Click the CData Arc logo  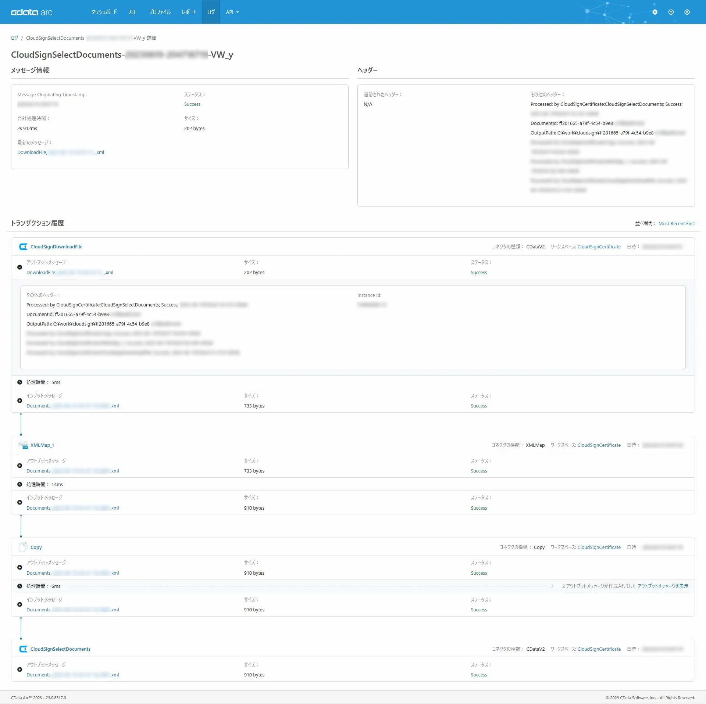pos(32,12)
